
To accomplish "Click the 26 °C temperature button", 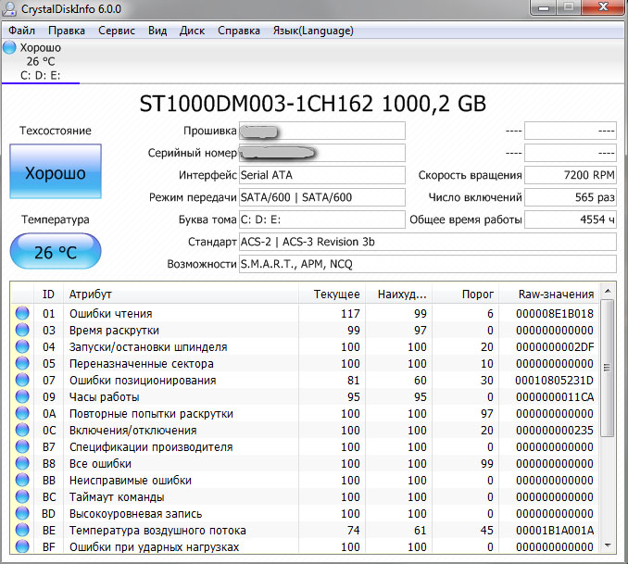I will coord(56,251).
